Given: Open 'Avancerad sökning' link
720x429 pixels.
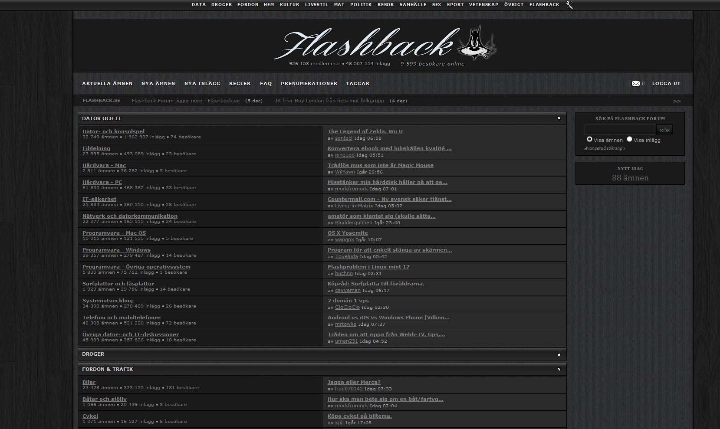Looking at the screenshot, I should pos(605,148).
